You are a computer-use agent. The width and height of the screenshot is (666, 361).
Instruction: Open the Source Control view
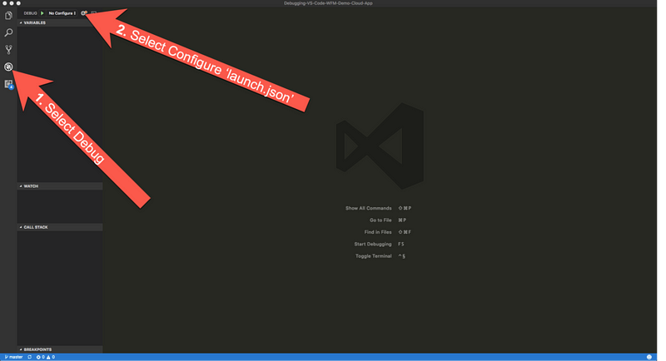8,50
